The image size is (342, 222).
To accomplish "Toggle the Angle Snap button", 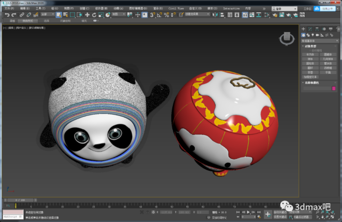I will click(x=160, y=15).
